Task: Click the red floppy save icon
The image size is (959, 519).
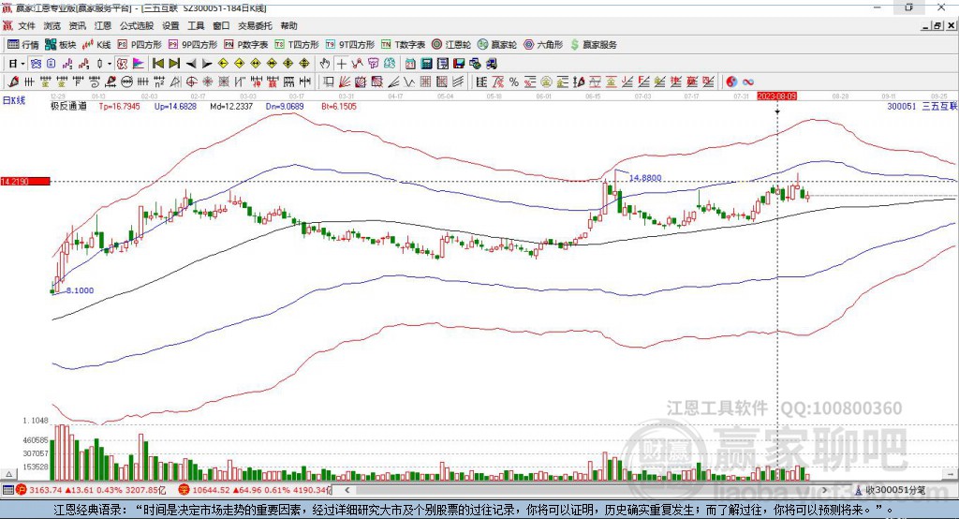Action: 459,64
